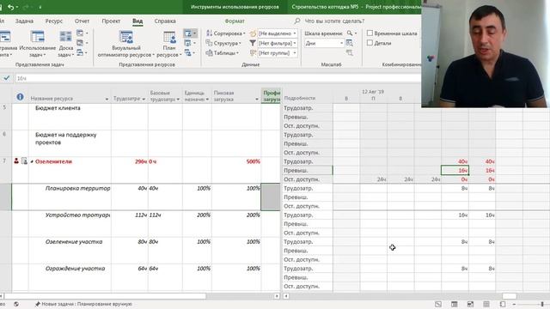Click the highlight marker icon
550x309 pixels.
253,33
